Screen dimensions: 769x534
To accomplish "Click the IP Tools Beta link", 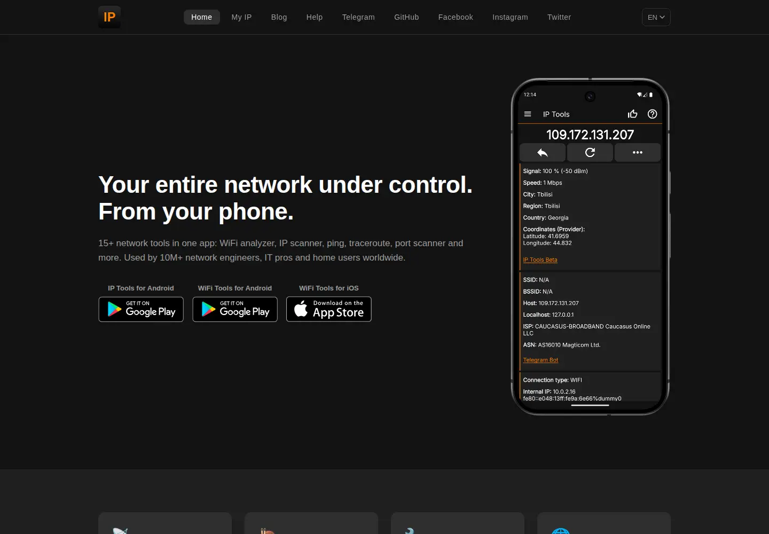I will point(540,260).
